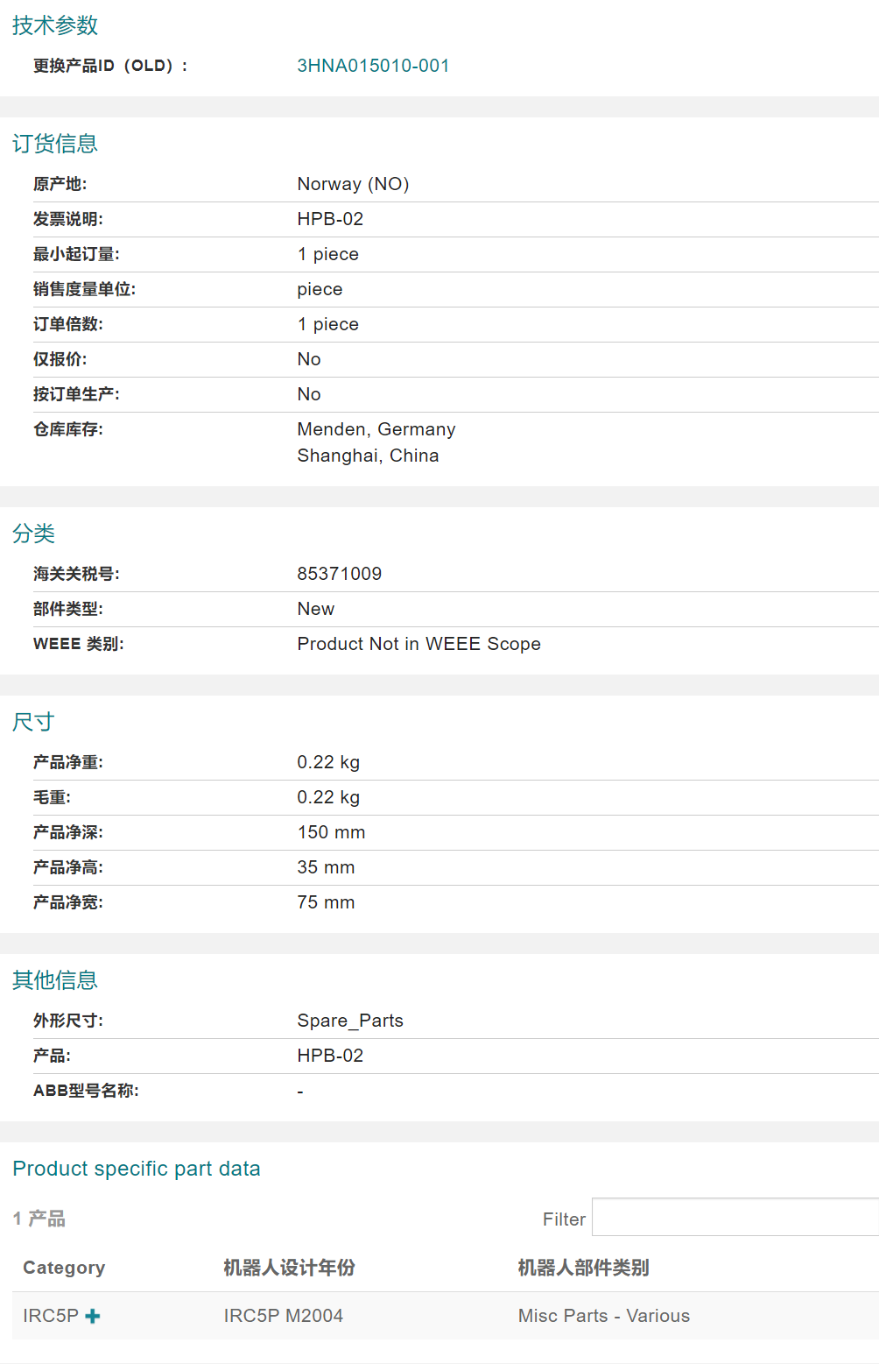The image size is (879, 1364).
Task: Click into the Filter text box
Action: (x=734, y=1218)
